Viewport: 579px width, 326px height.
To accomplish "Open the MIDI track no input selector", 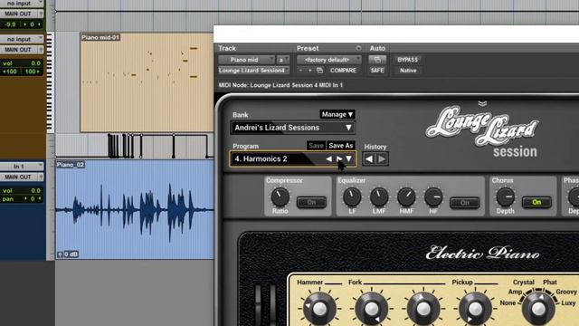I will click(x=22, y=39).
